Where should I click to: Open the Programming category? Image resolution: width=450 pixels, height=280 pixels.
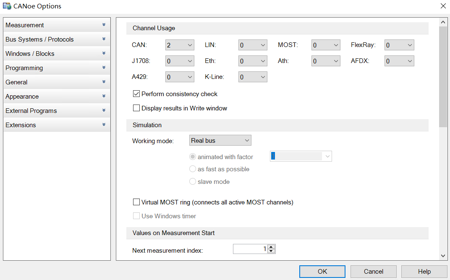tap(57, 68)
